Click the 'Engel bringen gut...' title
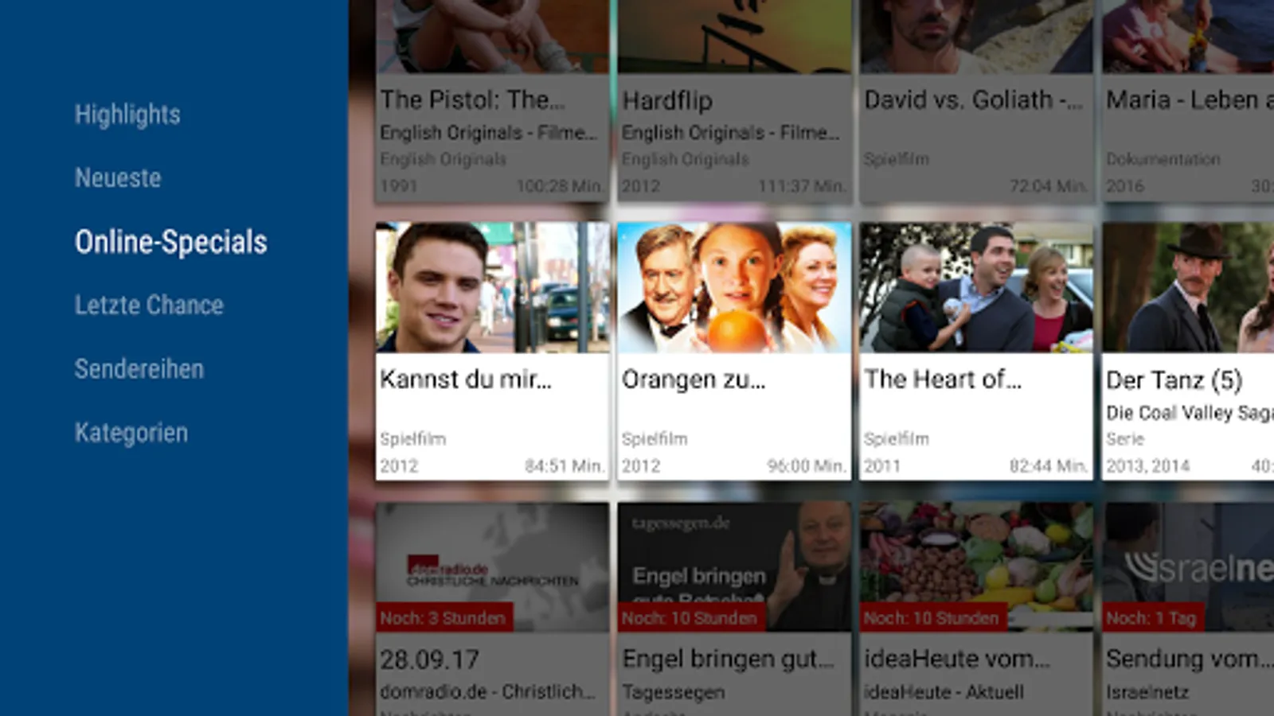The image size is (1274, 716). point(728,659)
